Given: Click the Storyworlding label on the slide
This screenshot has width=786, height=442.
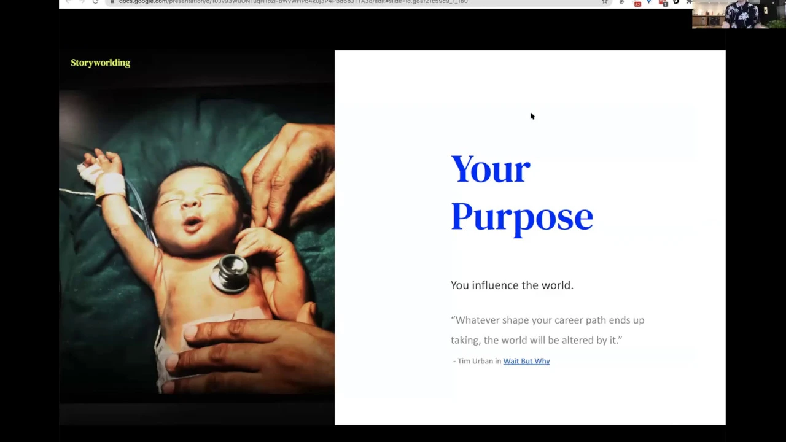Looking at the screenshot, I should pyautogui.click(x=100, y=63).
